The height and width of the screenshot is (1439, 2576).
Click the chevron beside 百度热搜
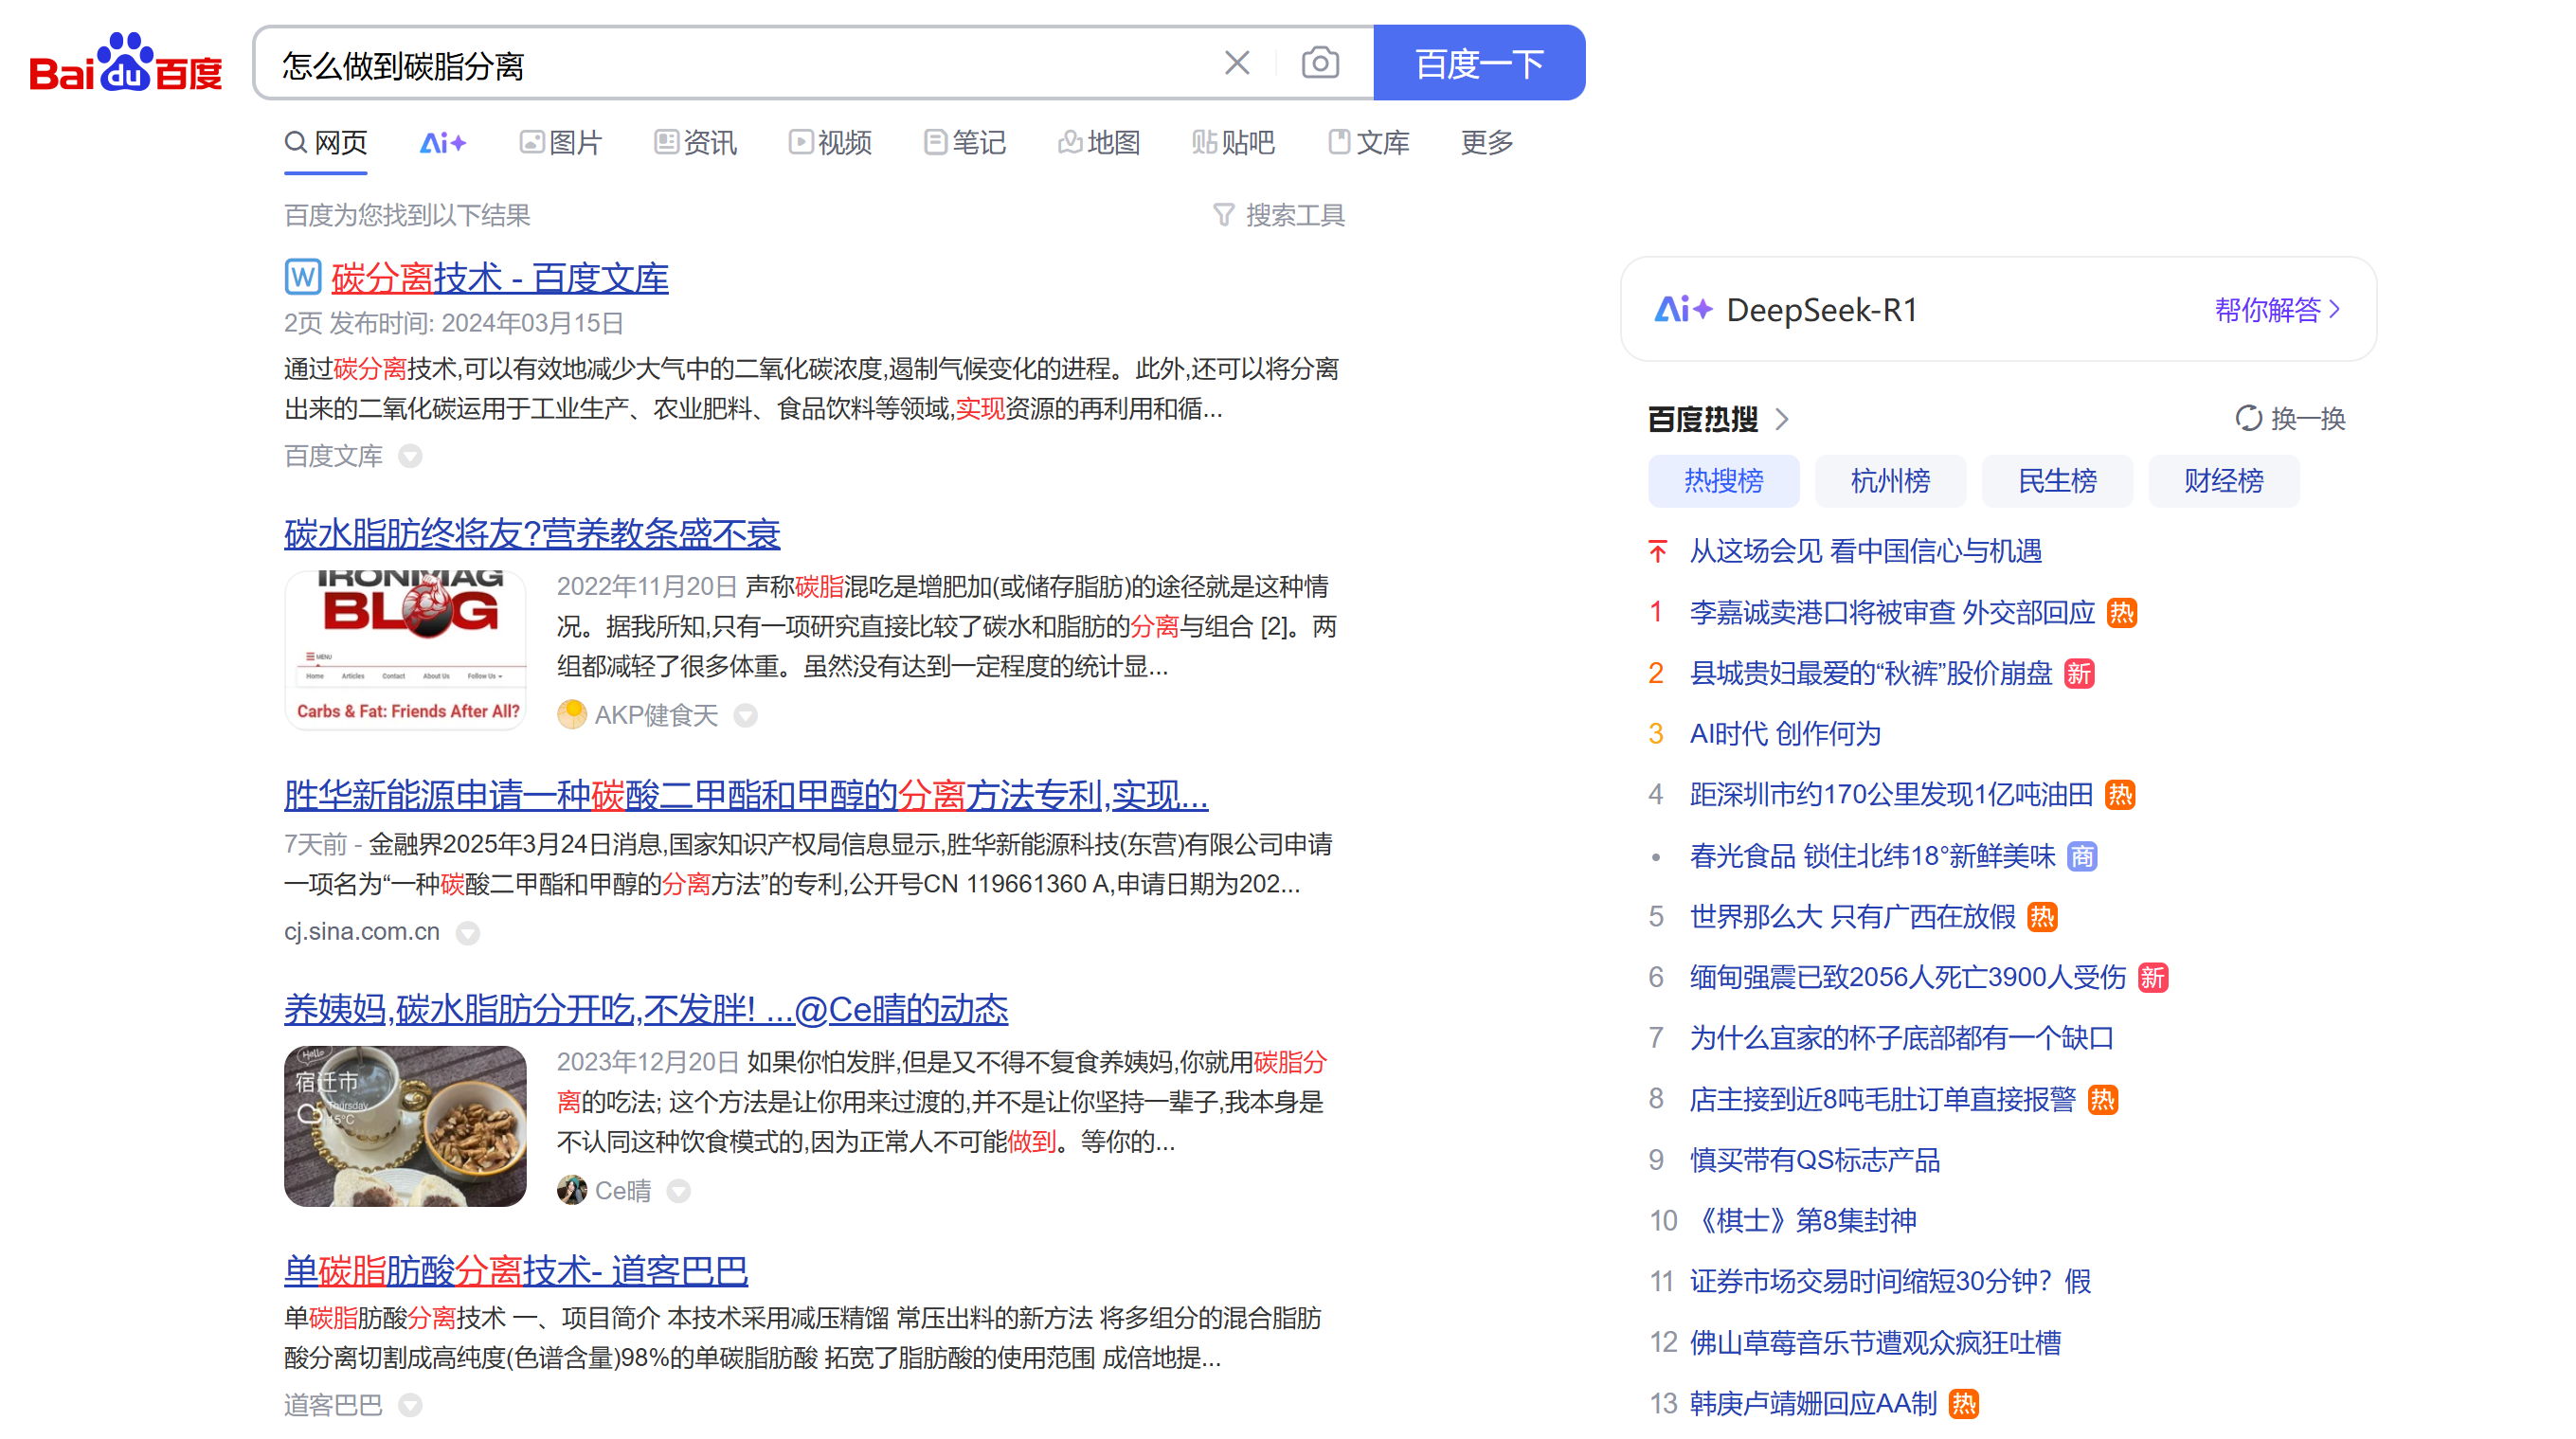[1782, 419]
